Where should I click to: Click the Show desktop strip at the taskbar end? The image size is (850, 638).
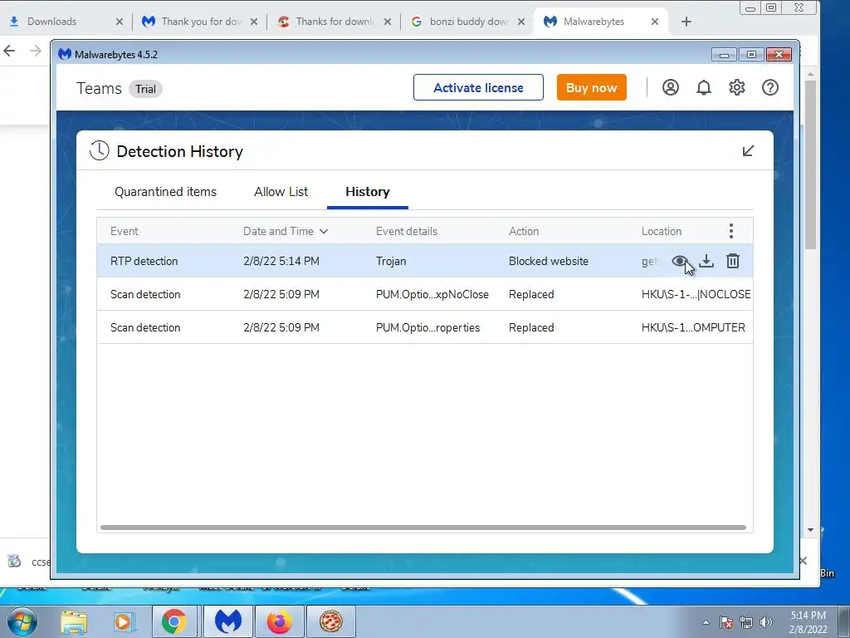[x=844, y=621]
